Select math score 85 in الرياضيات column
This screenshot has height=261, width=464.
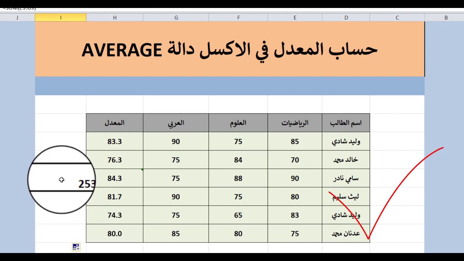coord(295,141)
